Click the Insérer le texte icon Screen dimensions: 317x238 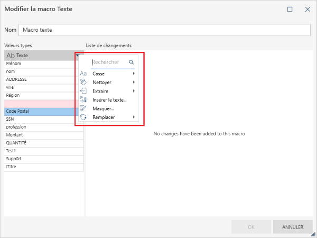tap(83, 99)
